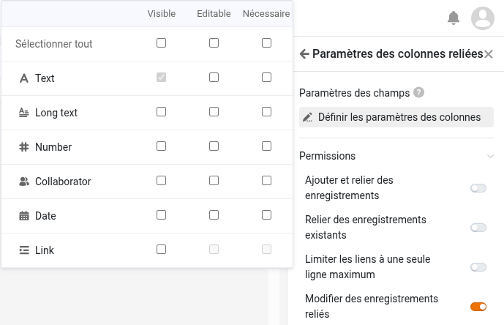Click pencil icon in Définir les paramètres button
Screen dimensions: 504x325
click(x=308, y=117)
